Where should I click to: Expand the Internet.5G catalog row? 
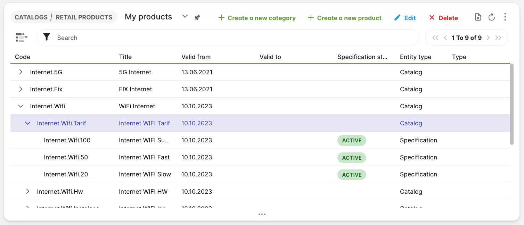coord(21,72)
